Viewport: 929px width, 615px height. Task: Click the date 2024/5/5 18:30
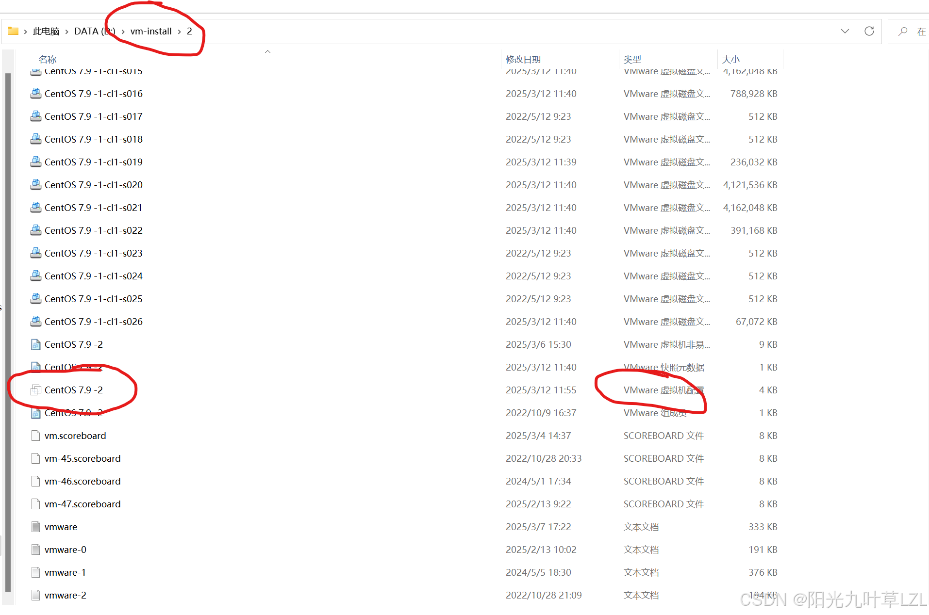[x=538, y=572]
